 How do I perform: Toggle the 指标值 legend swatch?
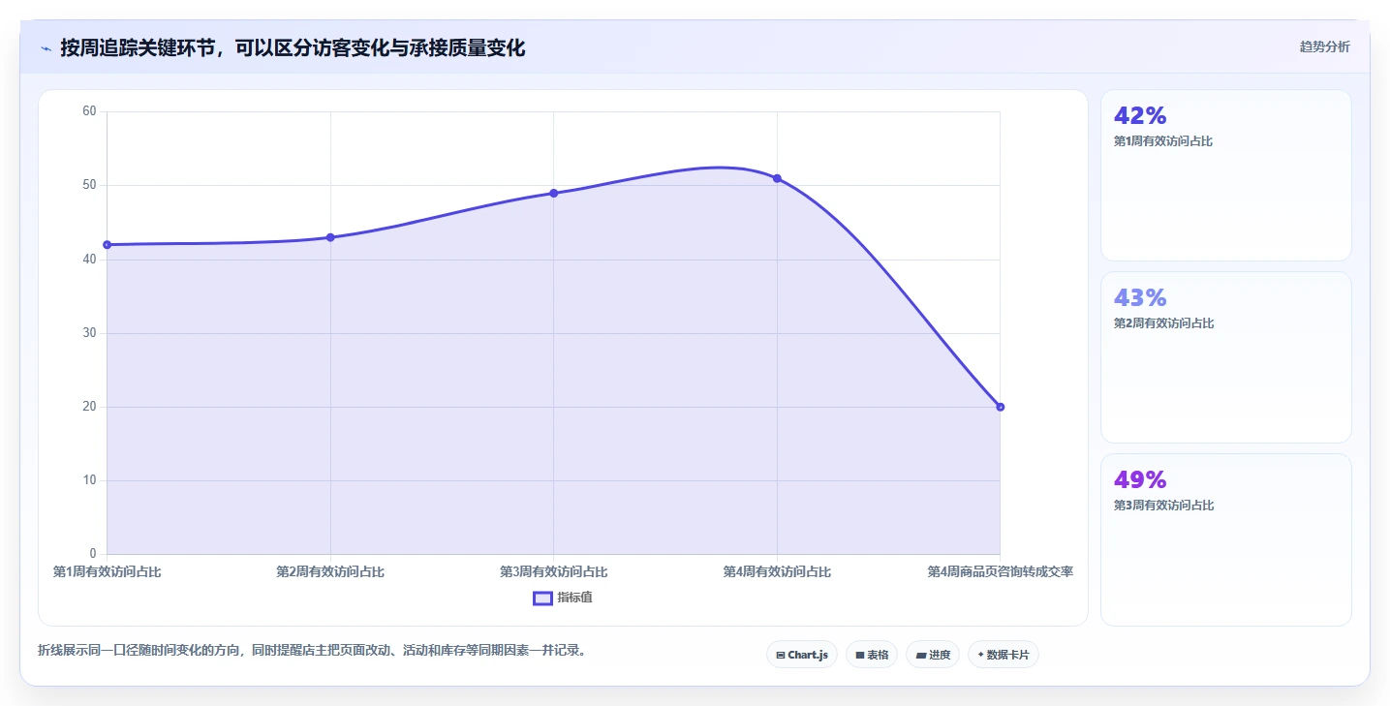tap(542, 598)
